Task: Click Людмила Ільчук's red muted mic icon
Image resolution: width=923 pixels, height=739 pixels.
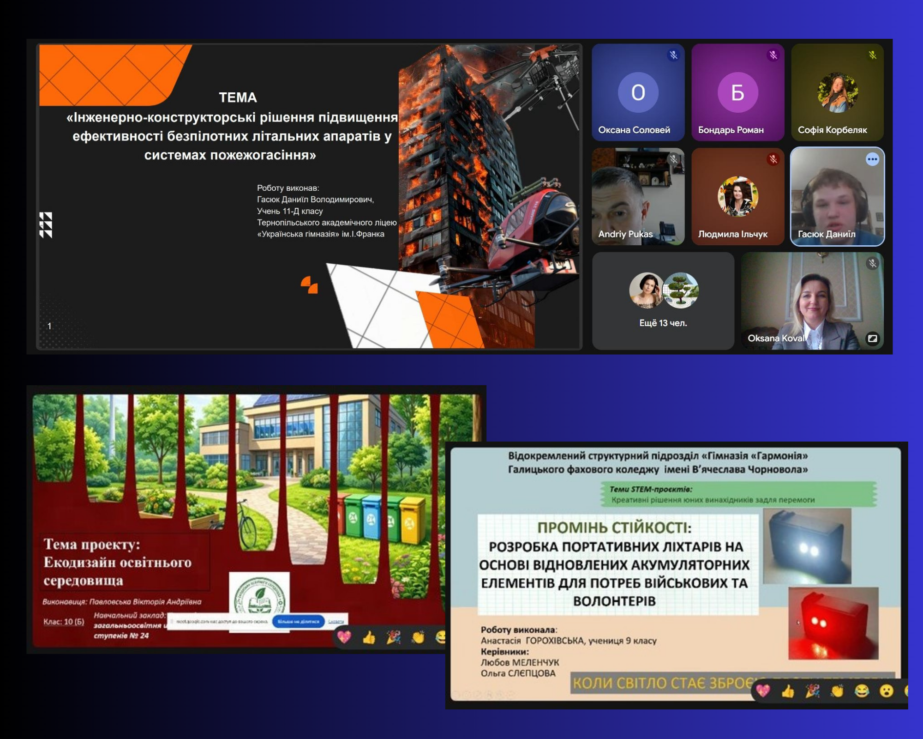Action: tap(773, 159)
